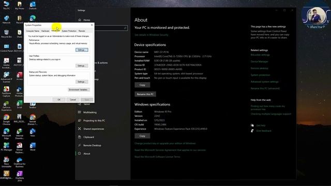The width and height of the screenshot is (331, 186).
Task: Launch Internet Download Manager from the desktop
Action: point(20,134)
